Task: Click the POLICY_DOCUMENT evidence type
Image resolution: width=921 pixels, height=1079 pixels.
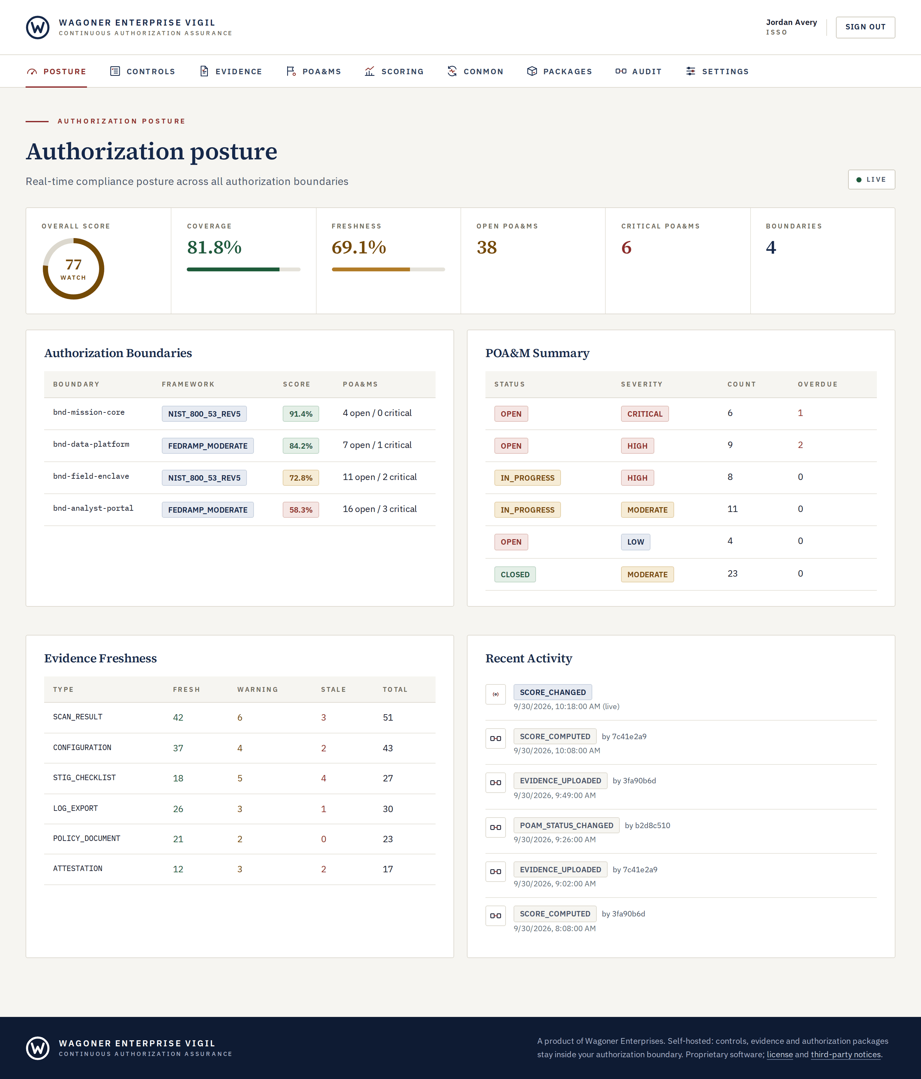Action: [86, 838]
